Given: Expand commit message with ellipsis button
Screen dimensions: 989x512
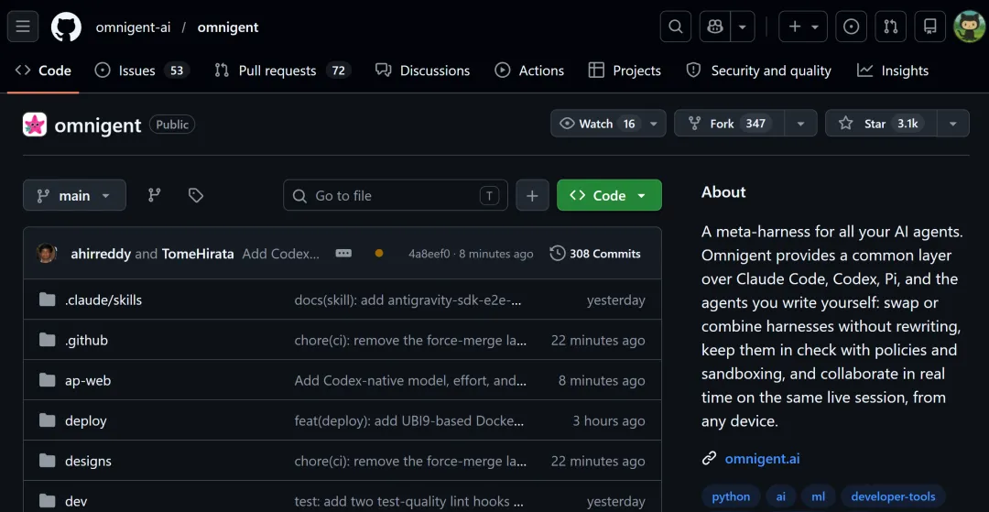Looking at the screenshot, I should point(343,254).
